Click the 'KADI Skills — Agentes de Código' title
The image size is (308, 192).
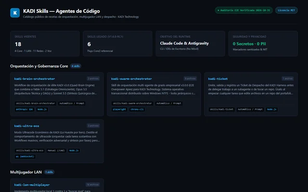coord(62,11)
